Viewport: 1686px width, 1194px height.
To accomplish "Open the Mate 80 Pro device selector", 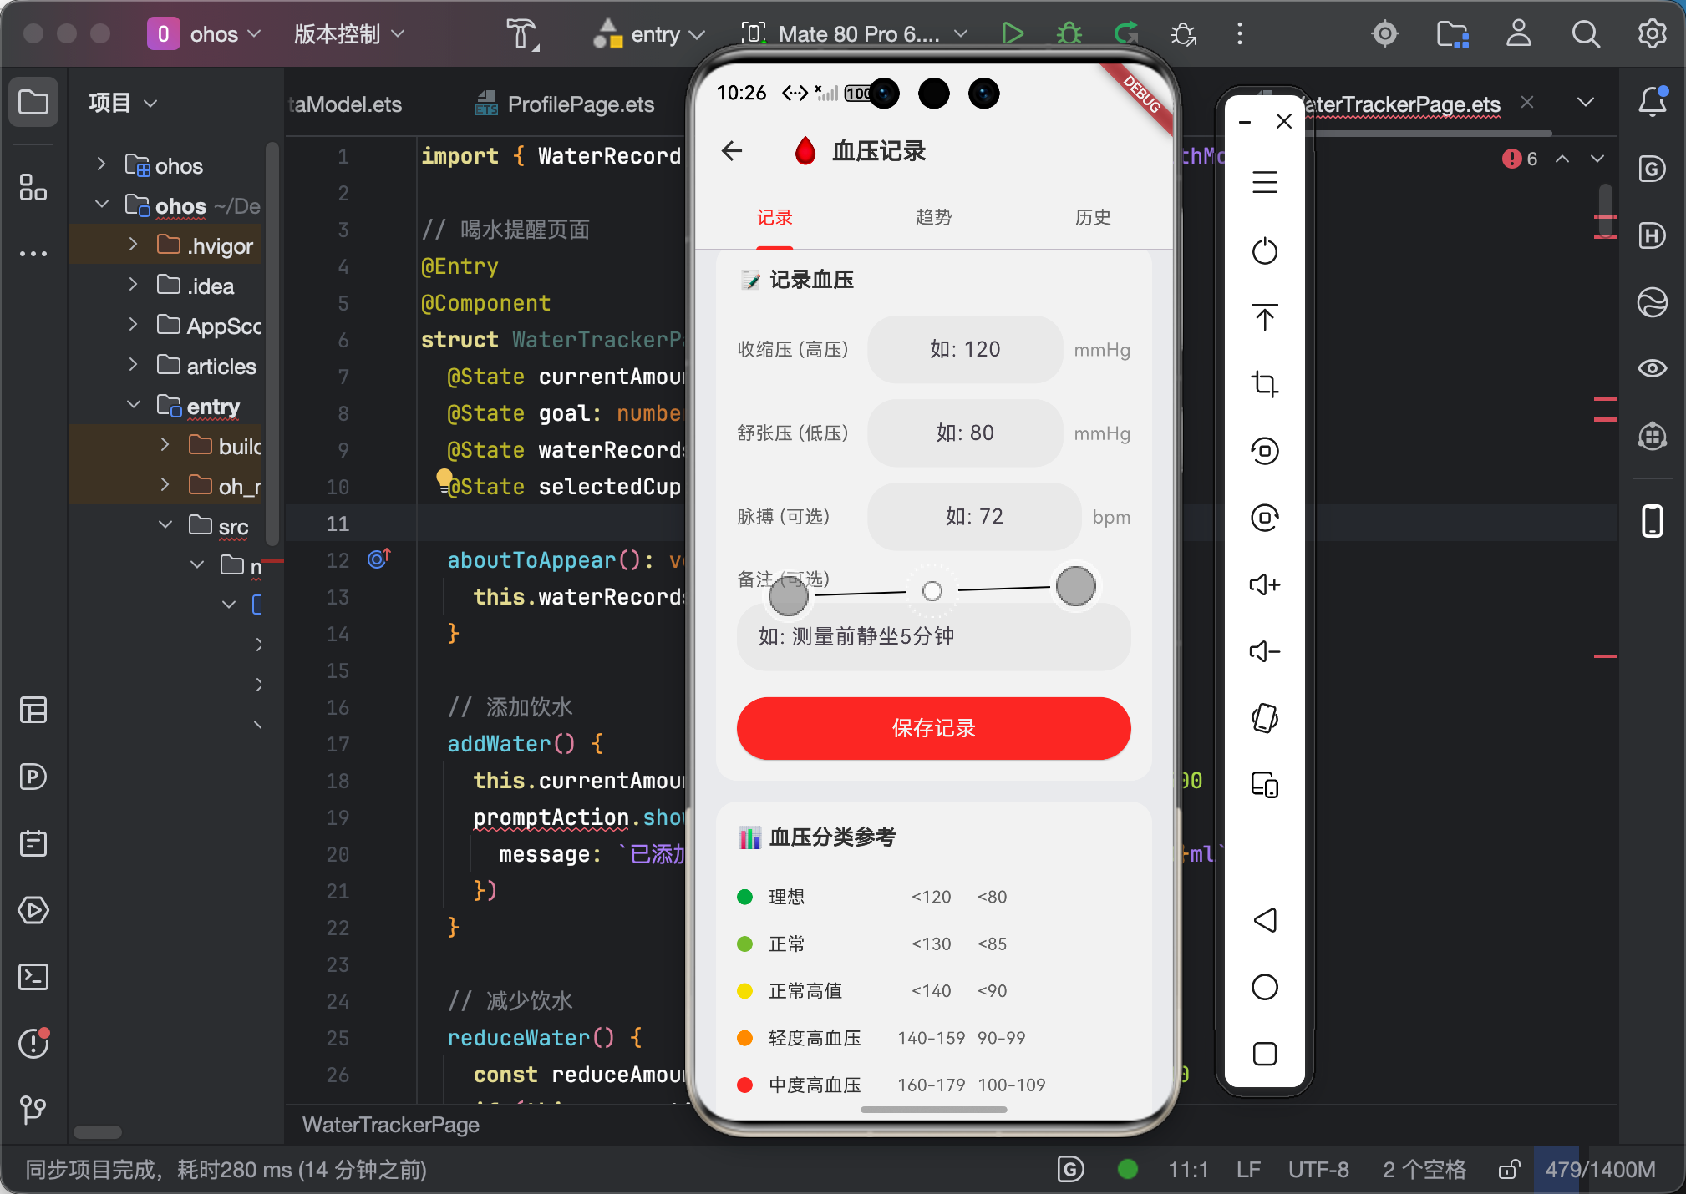I will point(854,34).
